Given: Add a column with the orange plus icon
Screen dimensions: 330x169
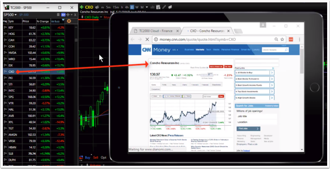Looking at the screenshot, I should (69, 21).
